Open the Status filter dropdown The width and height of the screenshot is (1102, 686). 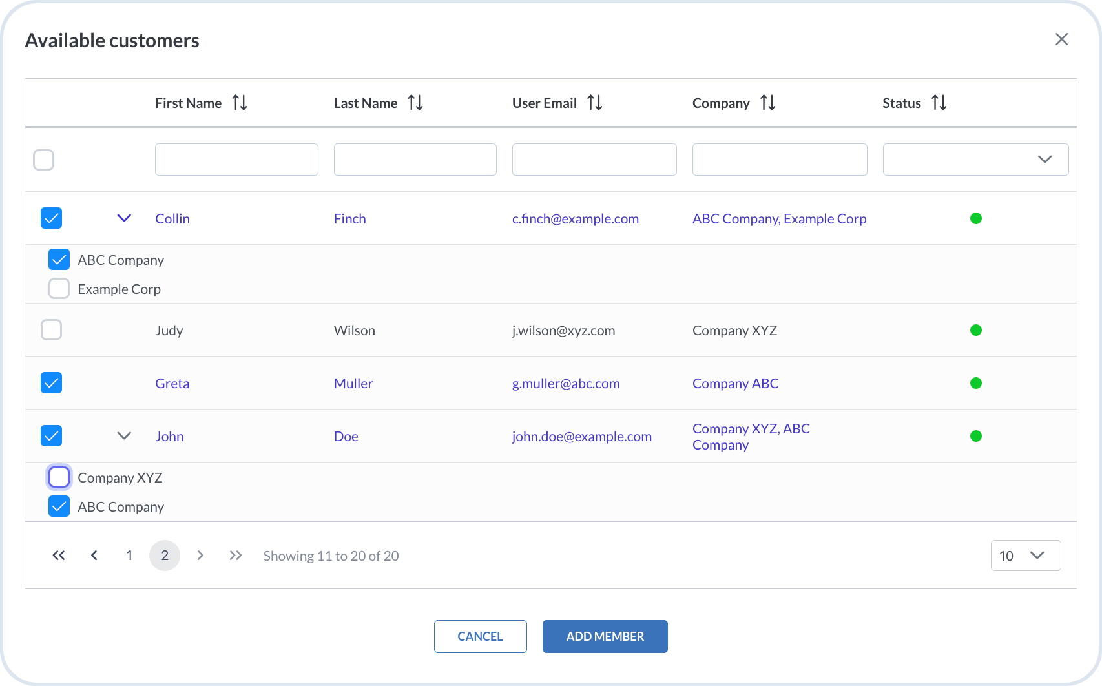(x=975, y=160)
